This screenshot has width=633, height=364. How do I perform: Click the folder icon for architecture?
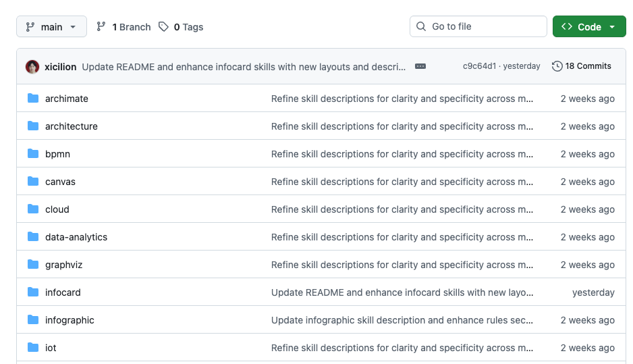(x=33, y=126)
